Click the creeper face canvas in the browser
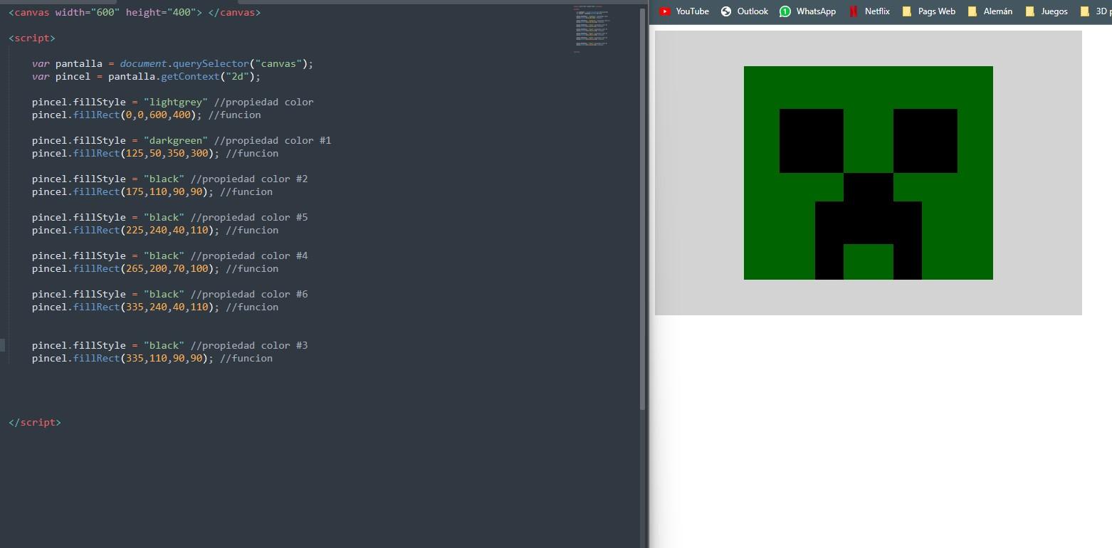Viewport: 1112px width, 548px height. tap(868, 173)
